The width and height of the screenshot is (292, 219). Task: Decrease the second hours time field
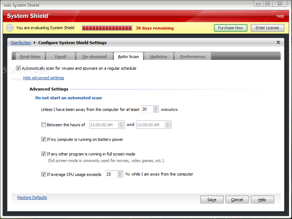click(x=168, y=126)
